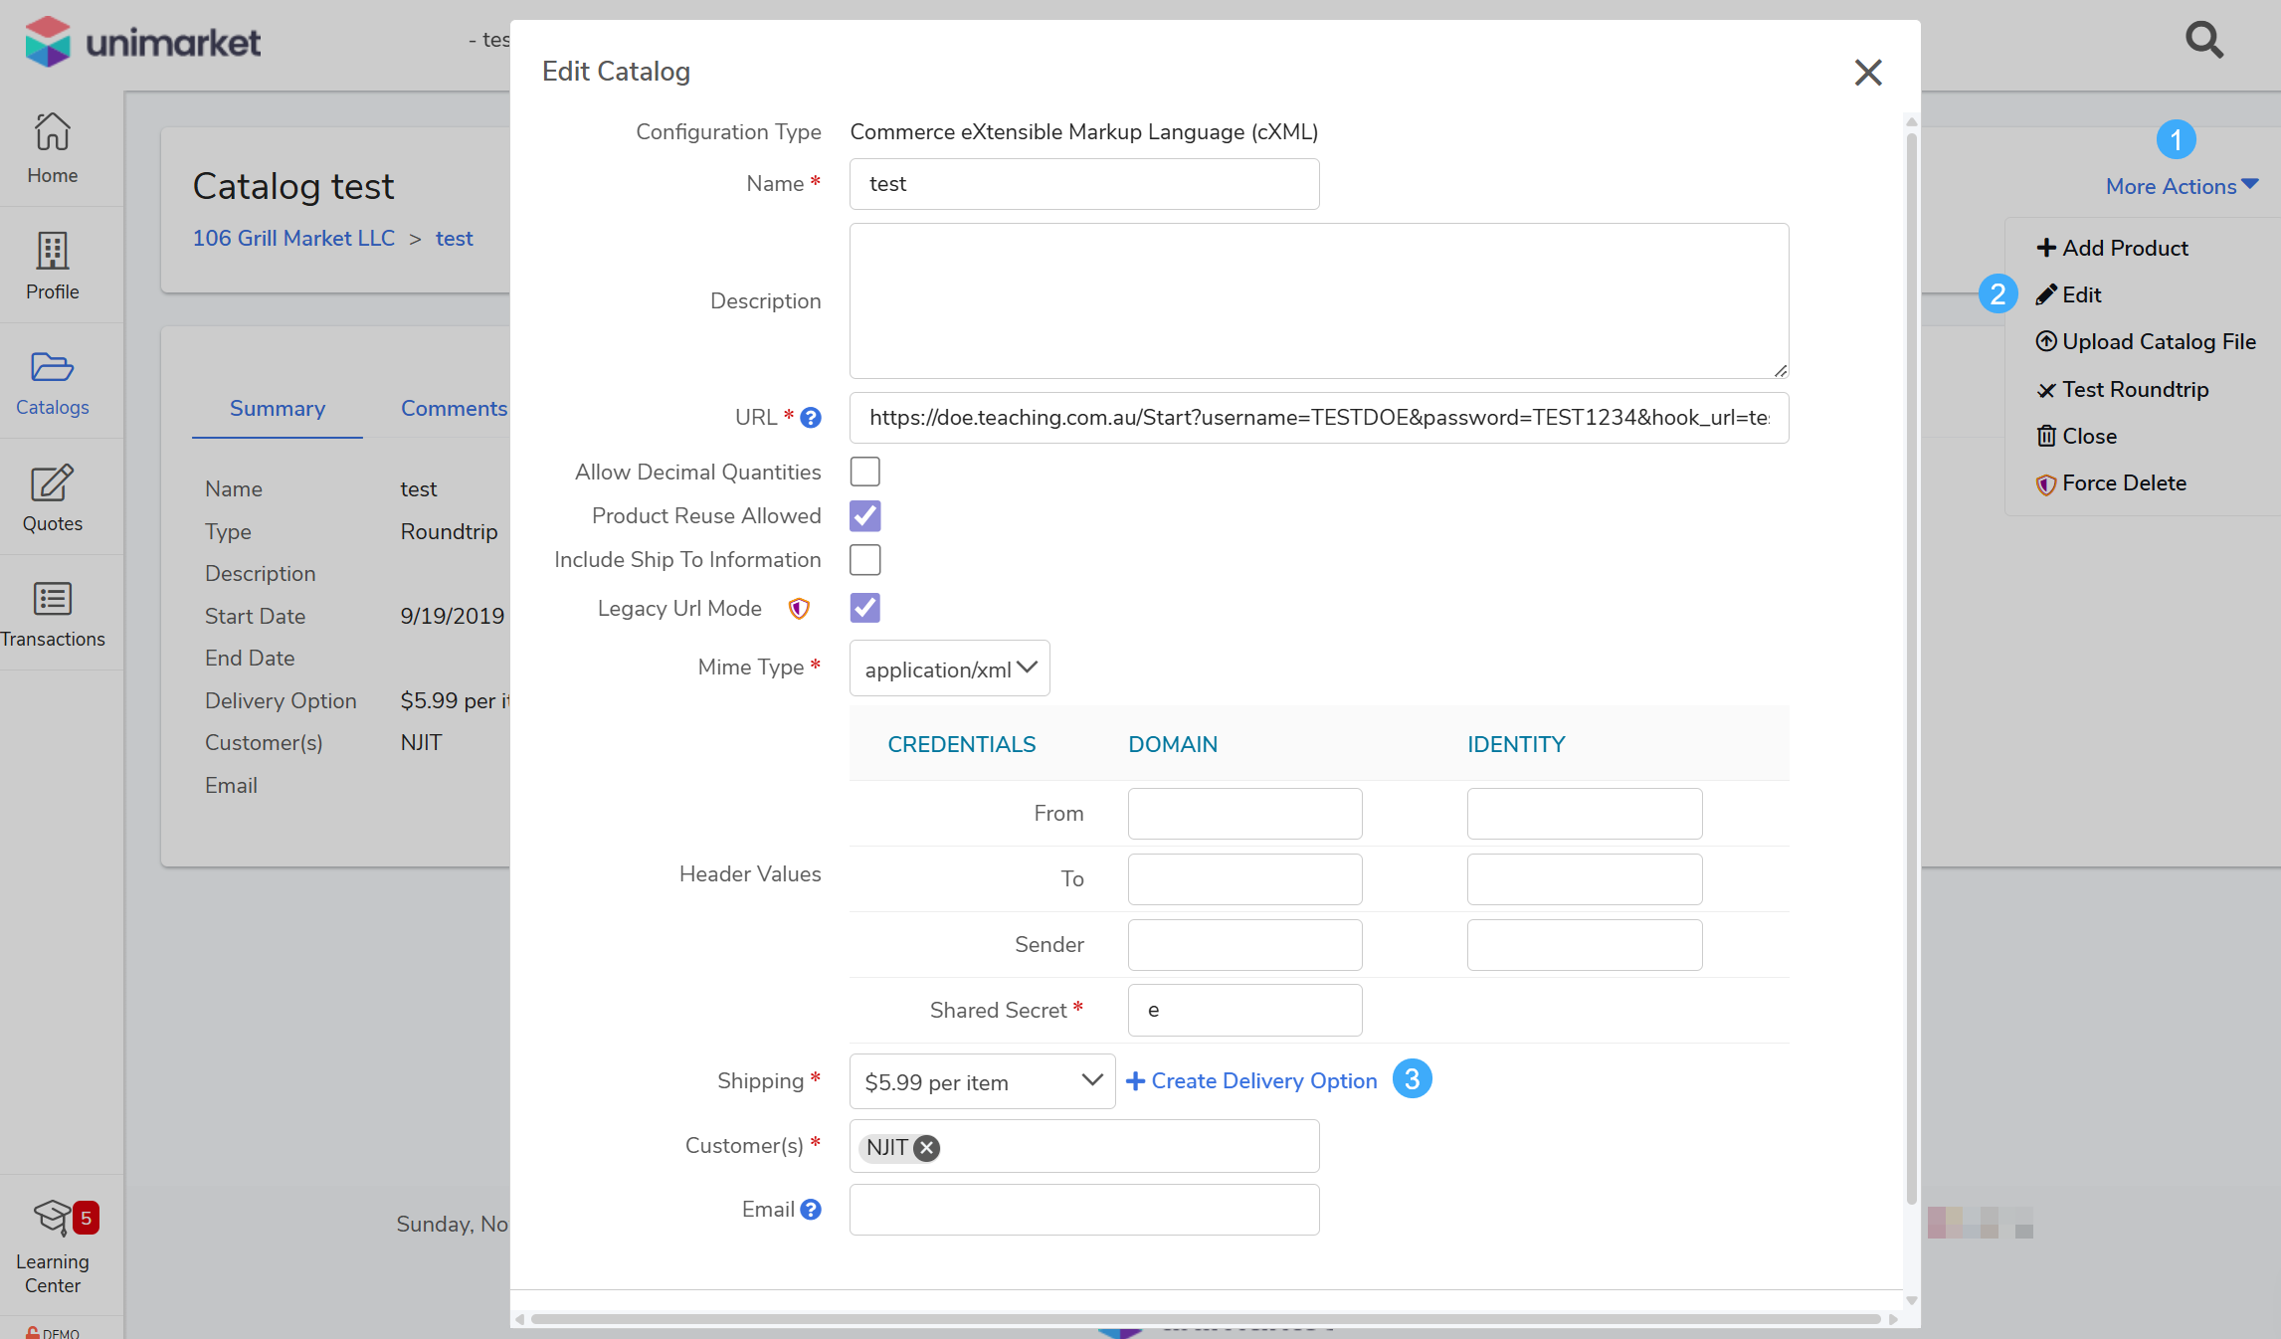The width and height of the screenshot is (2281, 1339).
Task: Switch to the Summary tab
Action: [277, 408]
